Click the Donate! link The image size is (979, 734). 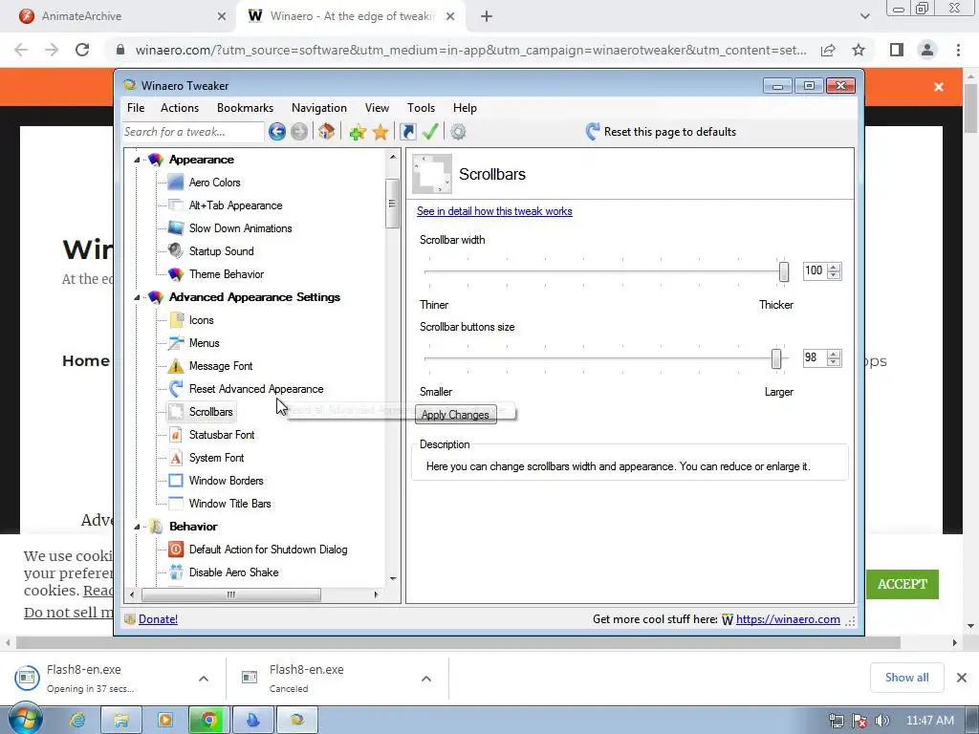(x=158, y=619)
